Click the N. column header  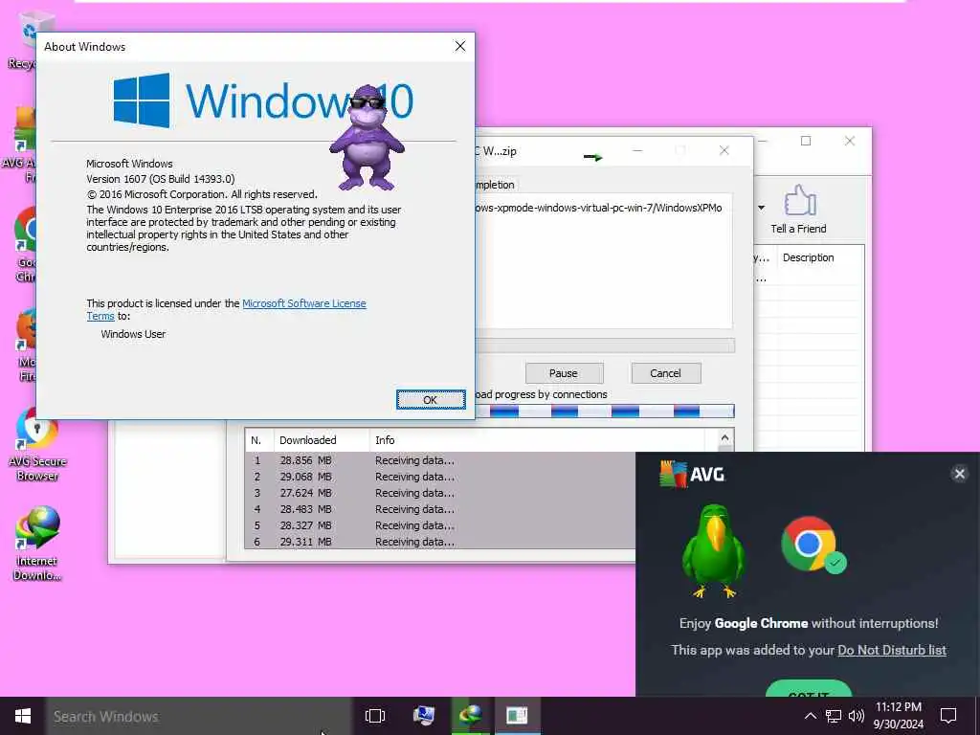point(259,440)
